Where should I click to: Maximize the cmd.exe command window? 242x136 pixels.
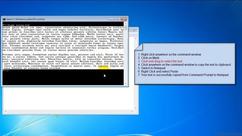click(x=118, y=19)
